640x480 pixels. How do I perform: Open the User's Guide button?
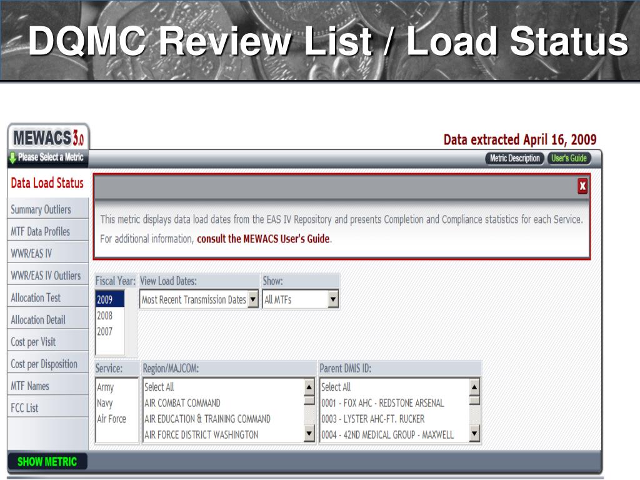coord(569,158)
